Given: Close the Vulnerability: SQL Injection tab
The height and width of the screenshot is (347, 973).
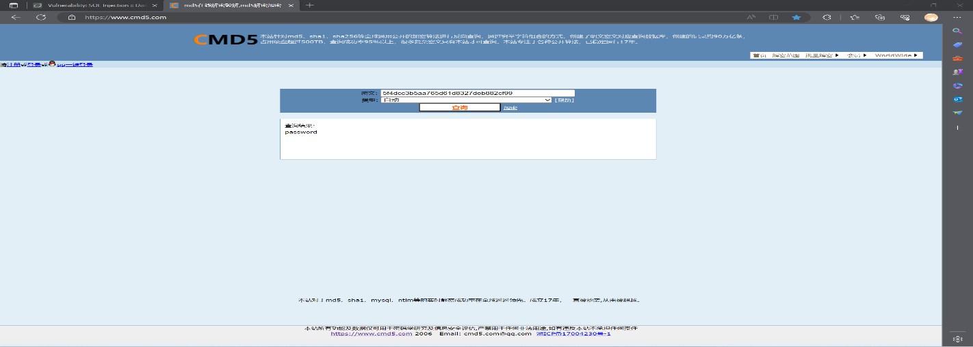Looking at the screenshot, I should (154, 5).
